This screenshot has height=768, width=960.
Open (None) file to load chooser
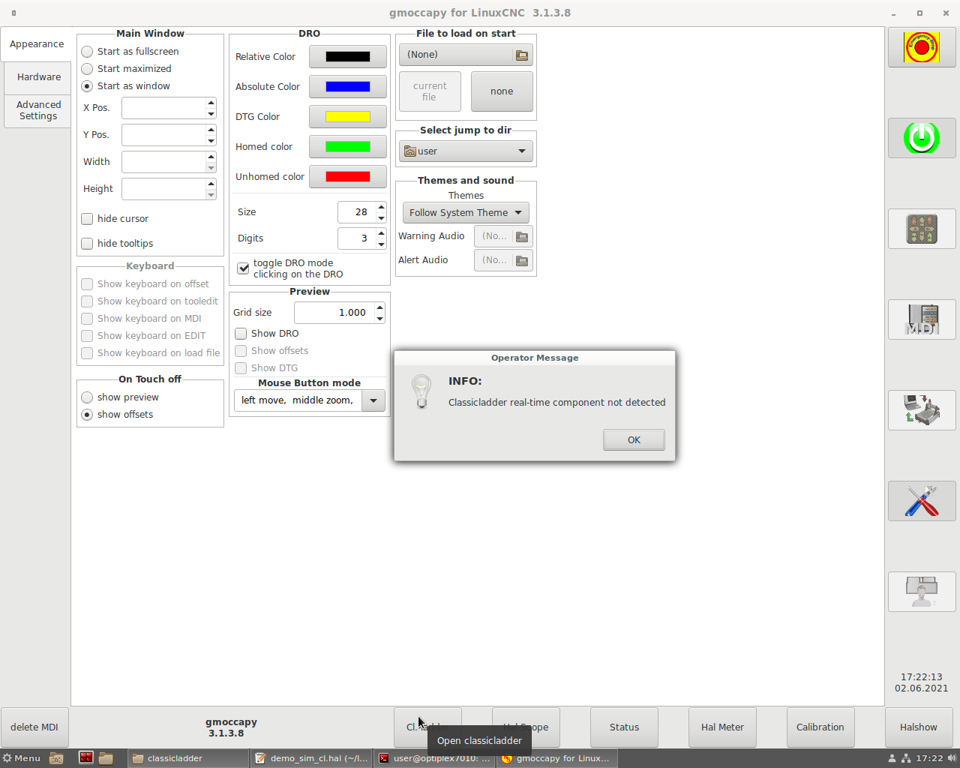tap(466, 55)
